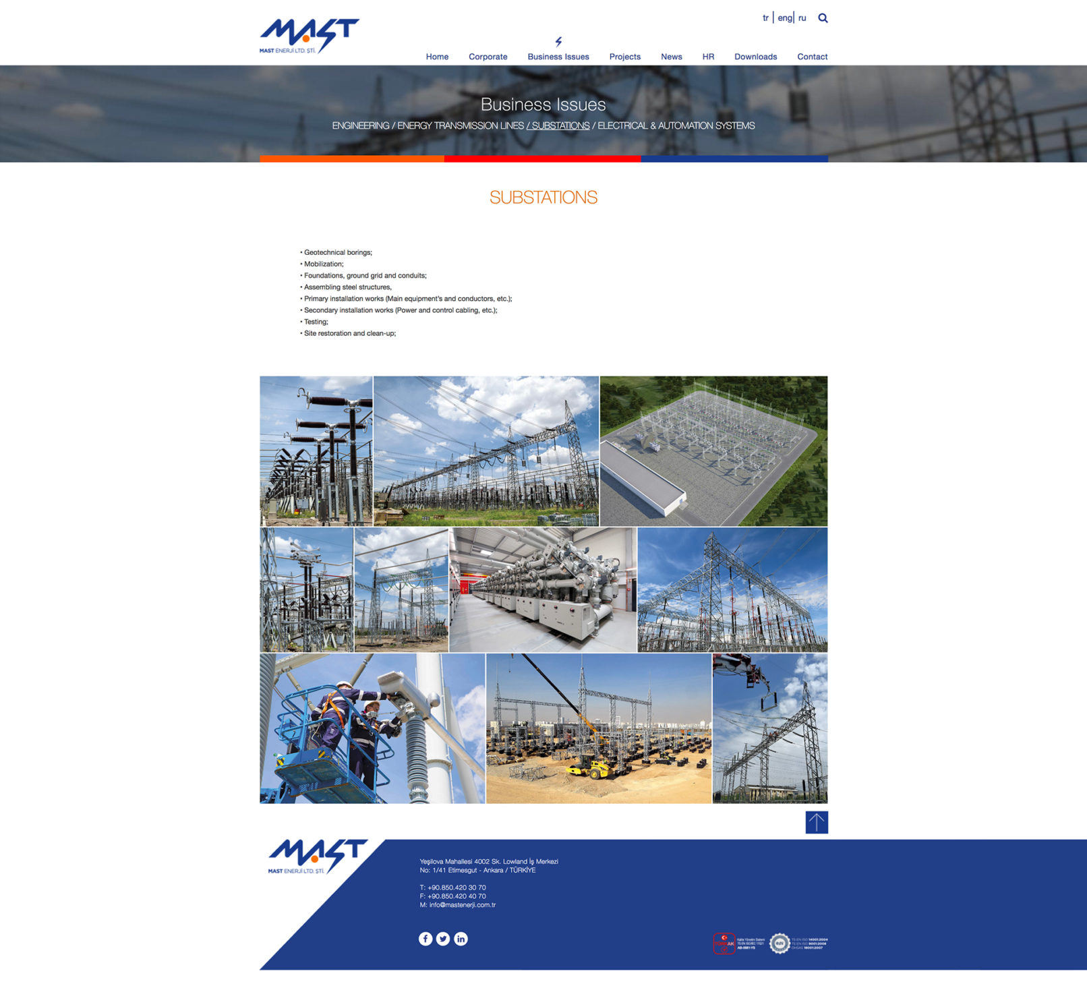Open the 3D substation render thumbnail

[713, 450]
